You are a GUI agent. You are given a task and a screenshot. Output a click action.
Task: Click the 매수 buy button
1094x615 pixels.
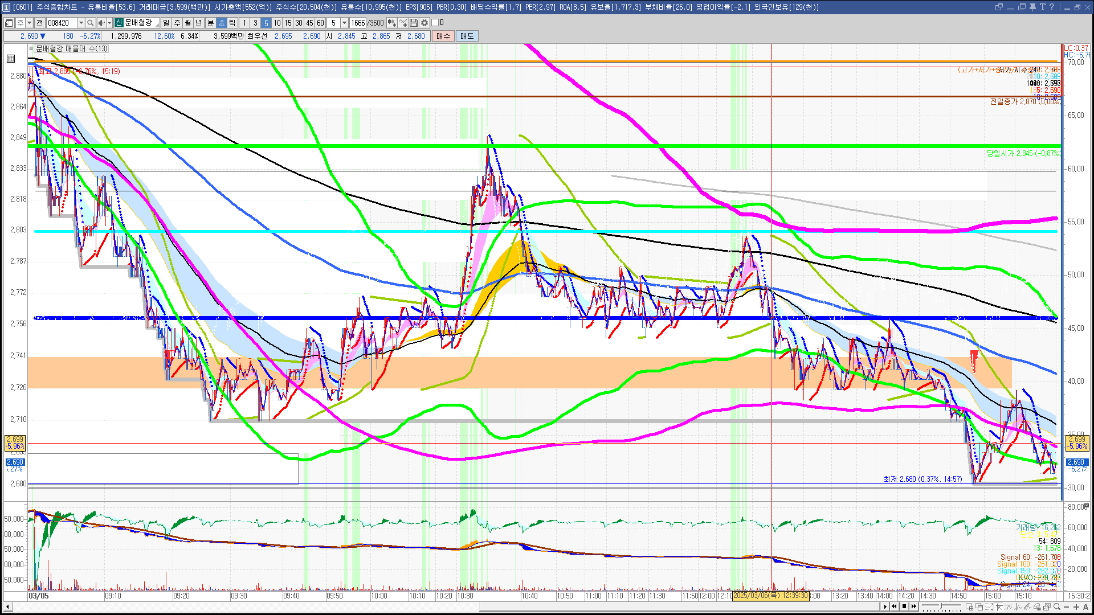[x=443, y=36]
